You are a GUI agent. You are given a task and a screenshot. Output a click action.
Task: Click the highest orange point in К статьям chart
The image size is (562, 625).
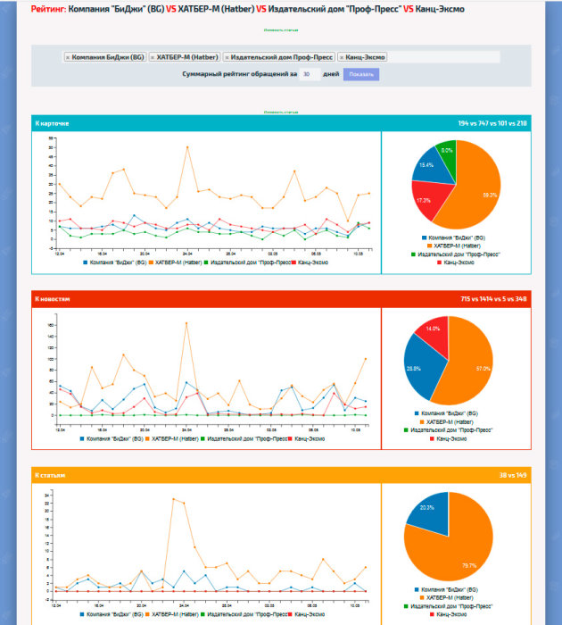(173, 499)
